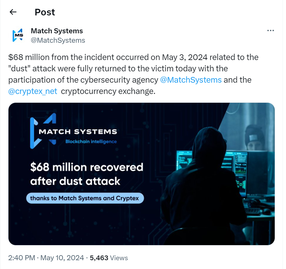This screenshot has height=269, width=286.
Task: Open the @cryptex_net mention link
Action: pyautogui.click(x=33, y=91)
